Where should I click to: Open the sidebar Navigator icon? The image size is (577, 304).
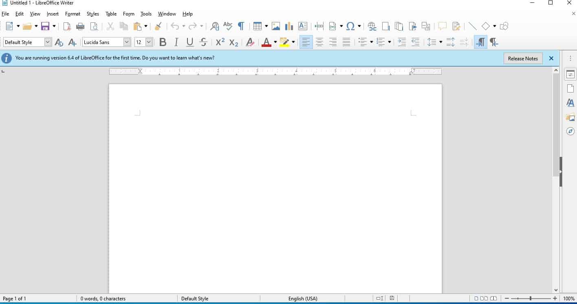(570, 131)
